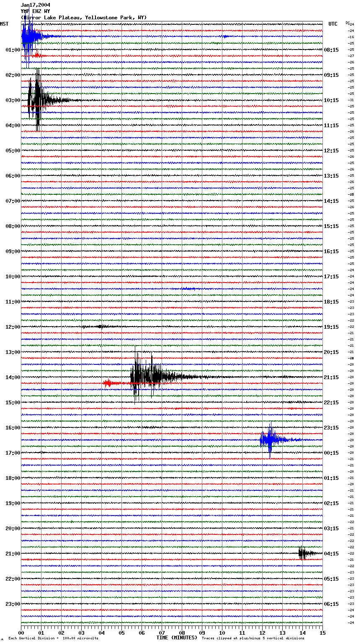Click the 20:15 UTC time label
356x644 pixels.
pos(331,352)
